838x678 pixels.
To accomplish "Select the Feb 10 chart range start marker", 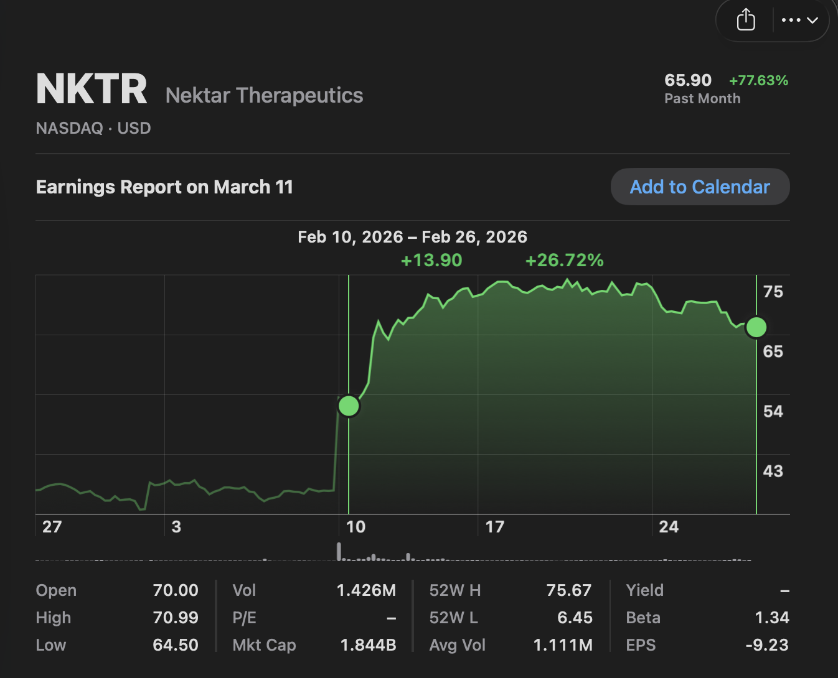I will click(349, 406).
